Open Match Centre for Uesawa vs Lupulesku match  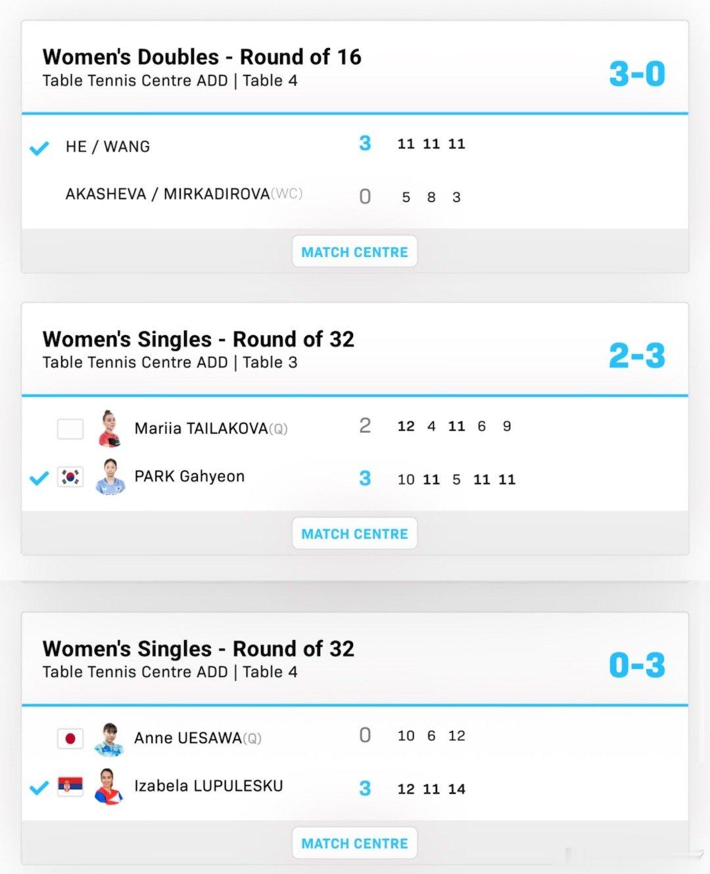click(354, 843)
